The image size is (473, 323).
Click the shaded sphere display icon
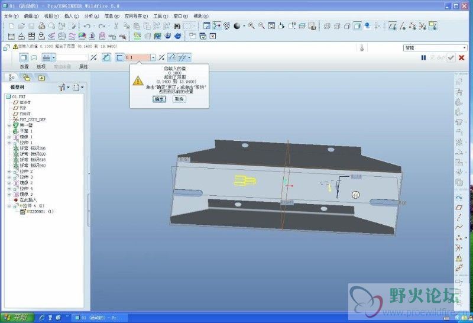click(x=237, y=26)
